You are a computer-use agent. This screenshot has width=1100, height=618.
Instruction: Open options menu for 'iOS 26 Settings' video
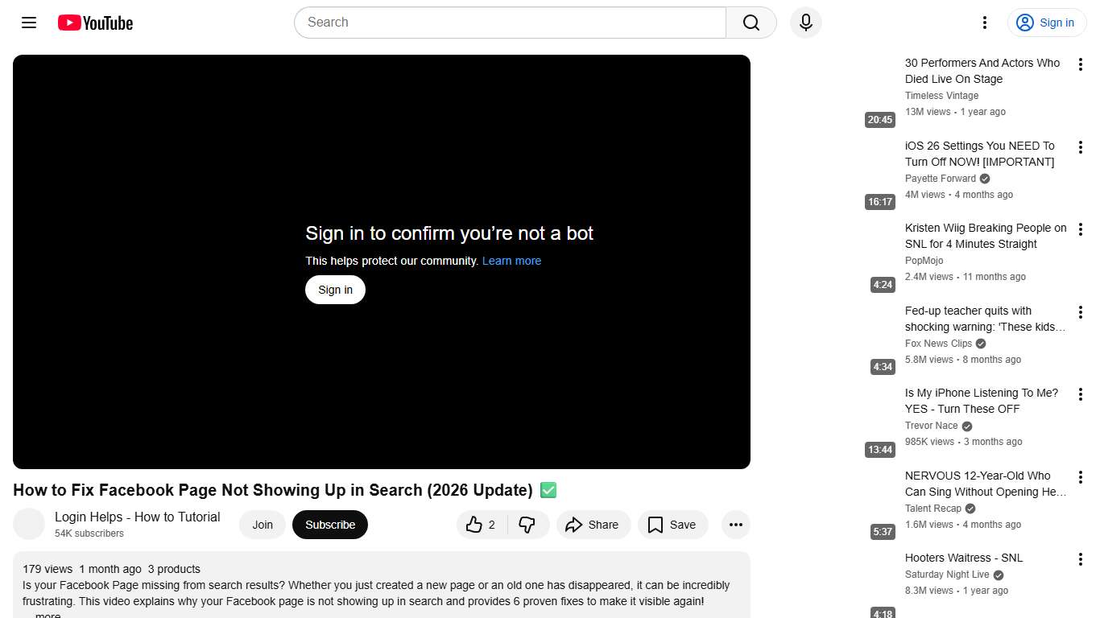1081,146
